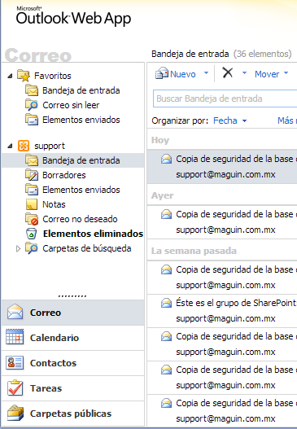Click sender address under SharePoint group message
This screenshot has width=297, height=429.
tap(225, 319)
